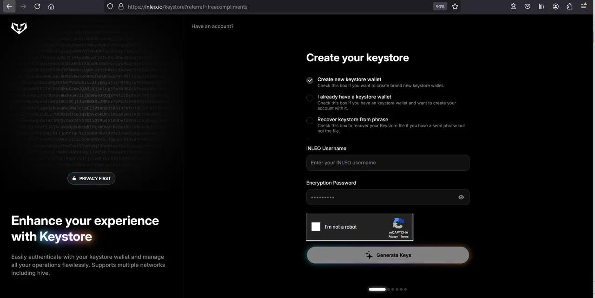The height and width of the screenshot is (298, 595).
Task: Click the Encryption Password label
Action: (x=331, y=183)
